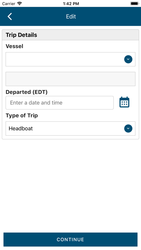The height and width of the screenshot is (250, 141).
Task: Tap the Carrier text in status bar
Action: coord(9,4)
